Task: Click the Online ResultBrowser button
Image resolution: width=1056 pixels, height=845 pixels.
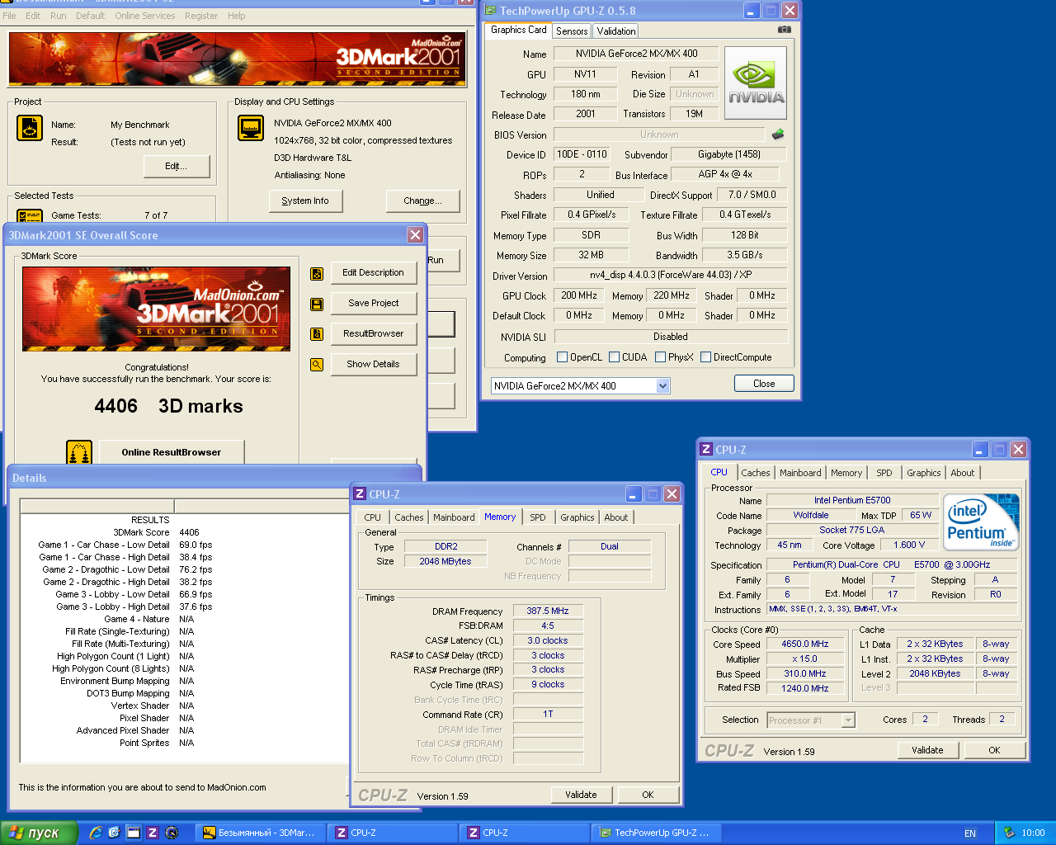Action: coord(172,452)
